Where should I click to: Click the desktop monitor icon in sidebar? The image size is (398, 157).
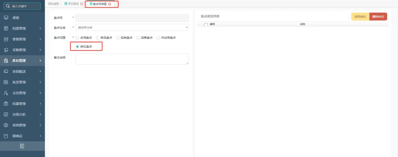(x=6, y=18)
